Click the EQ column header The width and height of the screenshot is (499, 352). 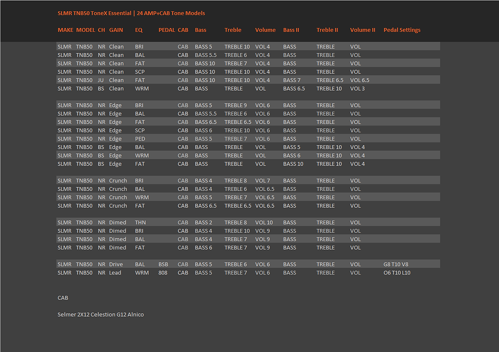[x=138, y=30]
